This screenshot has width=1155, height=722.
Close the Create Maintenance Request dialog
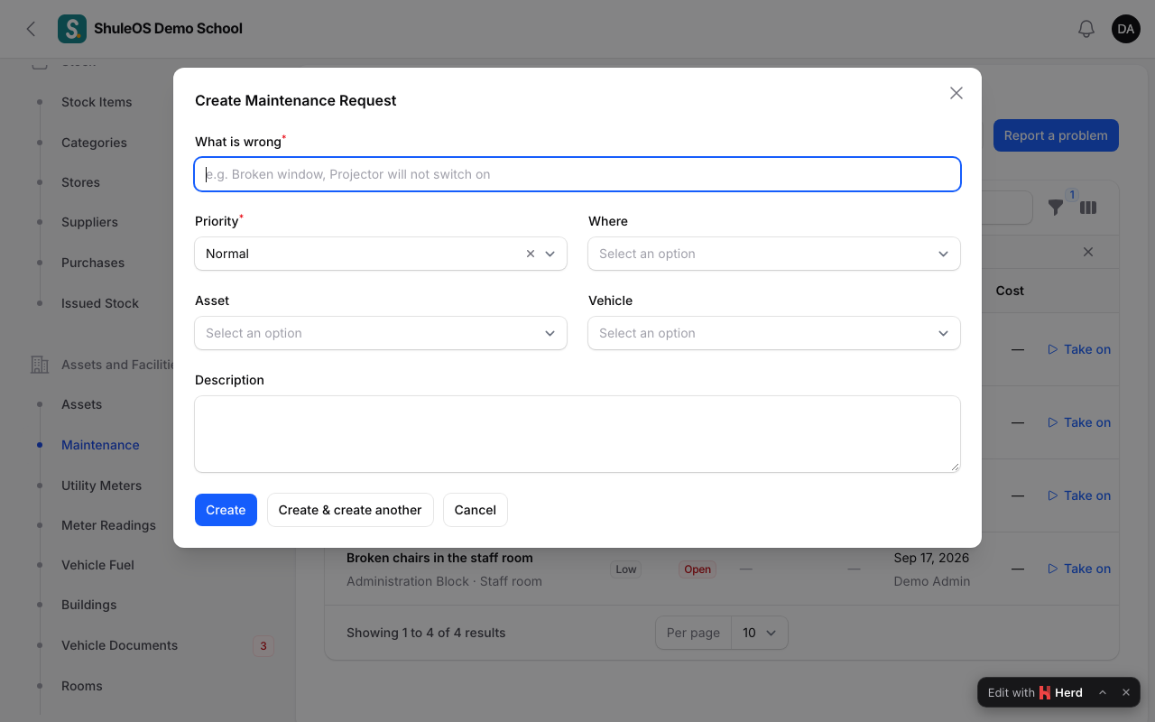pos(956,93)
